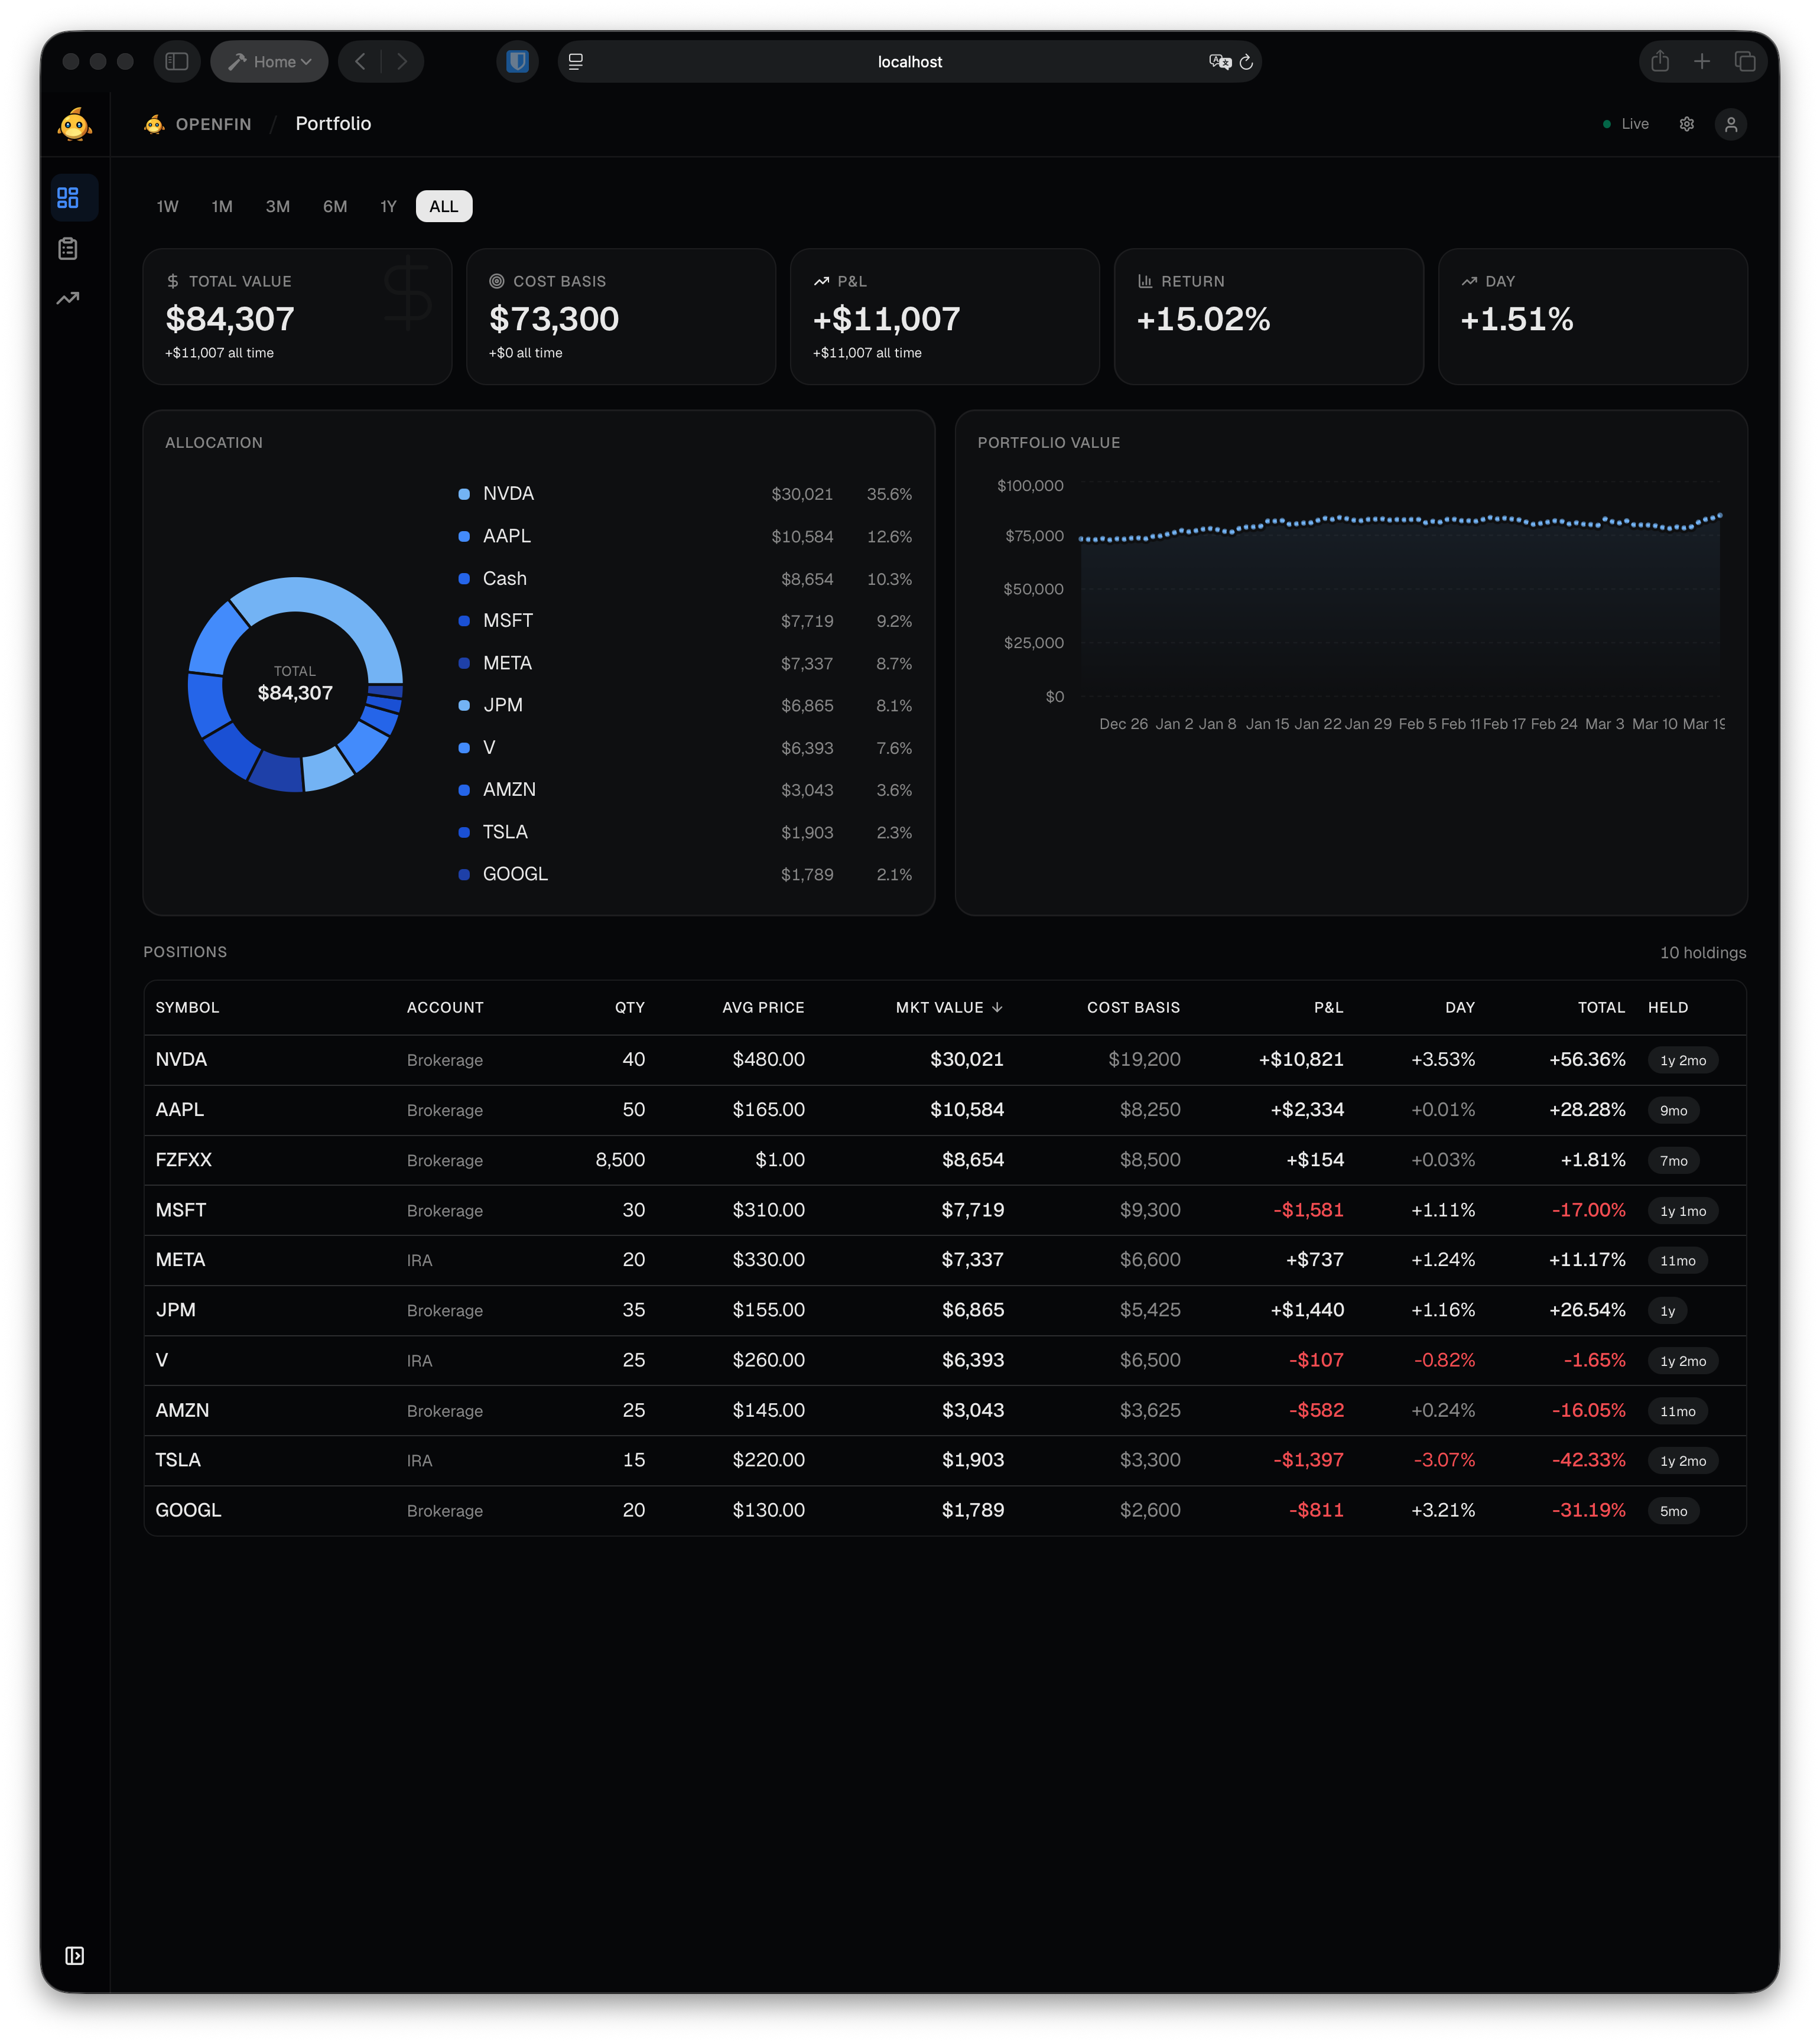Screen dimensions: 1820x2043
Task: Open the user profile avatar icon
Action: pyautogui.click(x=1731, y=124)
